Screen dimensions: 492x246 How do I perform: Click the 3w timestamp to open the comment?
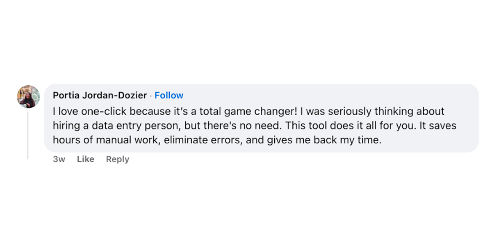pos(59,159)
